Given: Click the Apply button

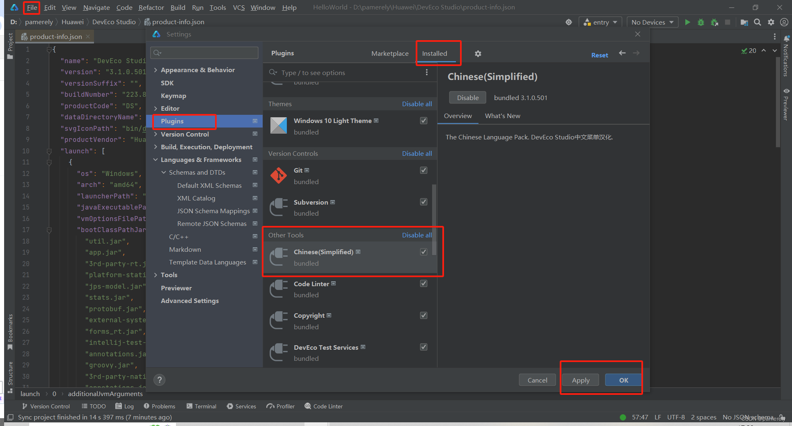Looking at the screenshot, I should [581, 380].
